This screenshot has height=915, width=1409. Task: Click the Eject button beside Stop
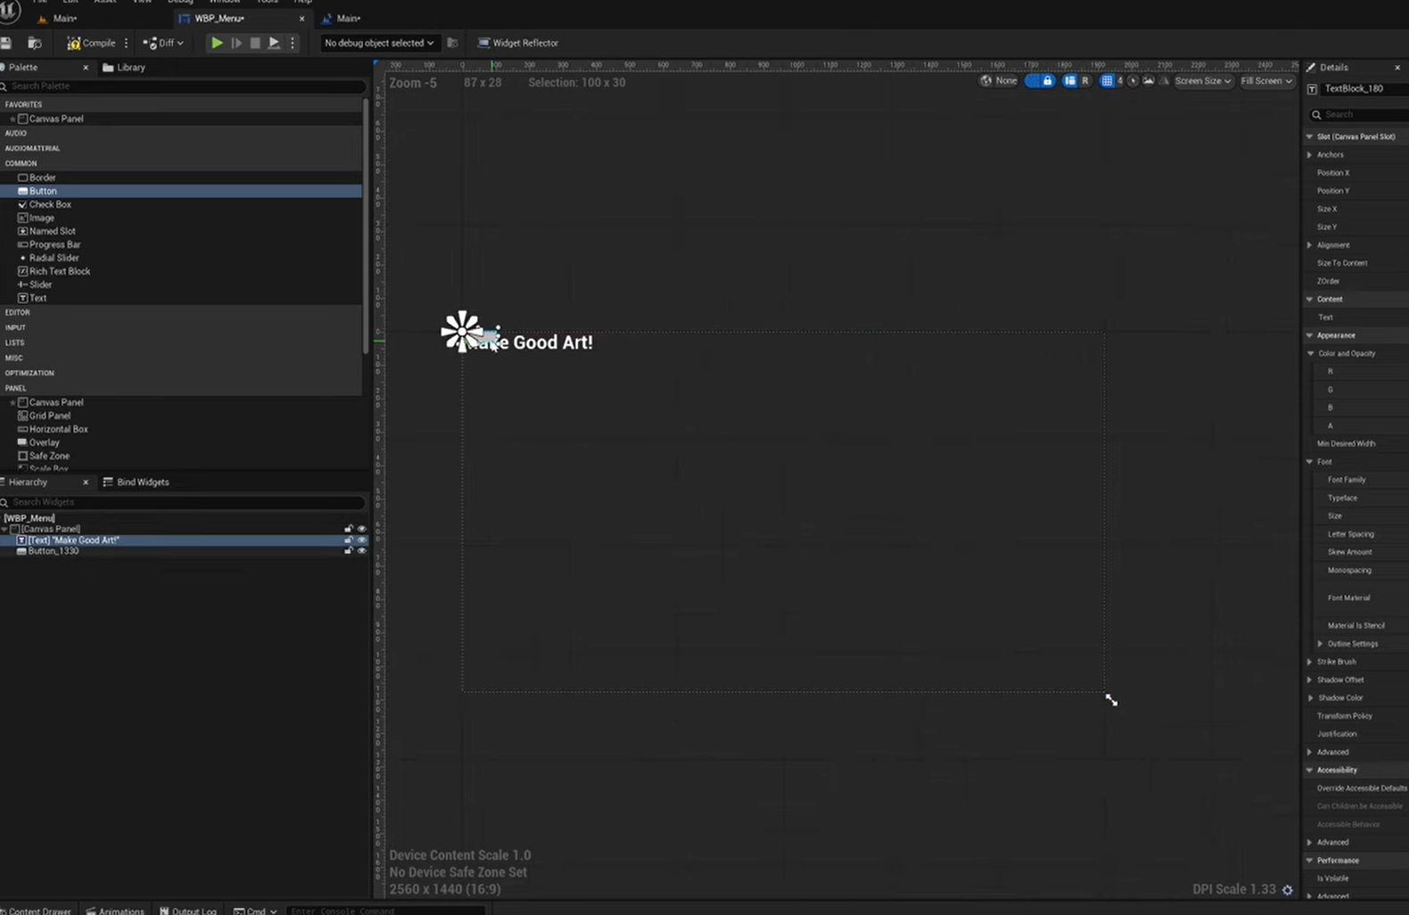click(274, 43)
